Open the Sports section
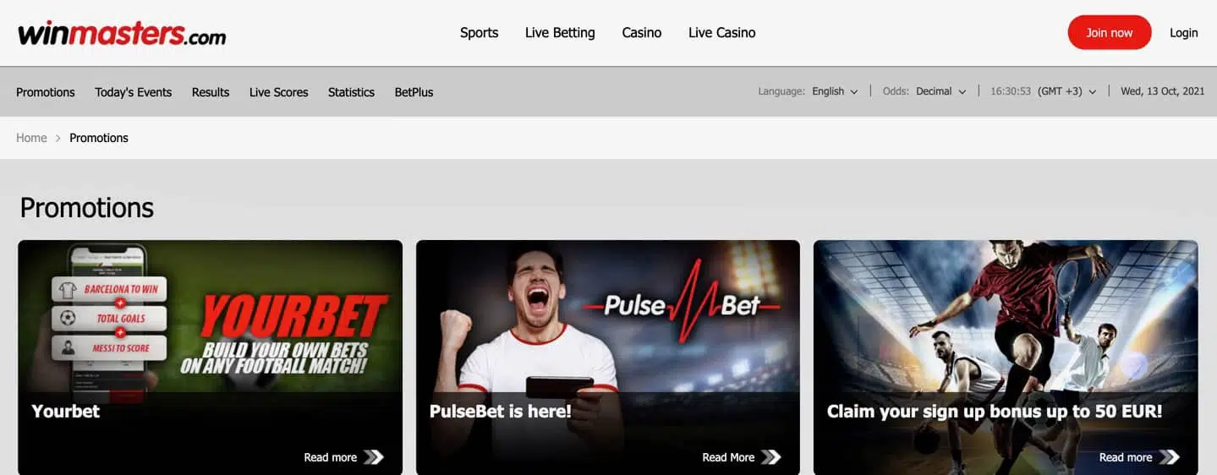Viewport: 1217px width, 475px height. tap(479, 33)
